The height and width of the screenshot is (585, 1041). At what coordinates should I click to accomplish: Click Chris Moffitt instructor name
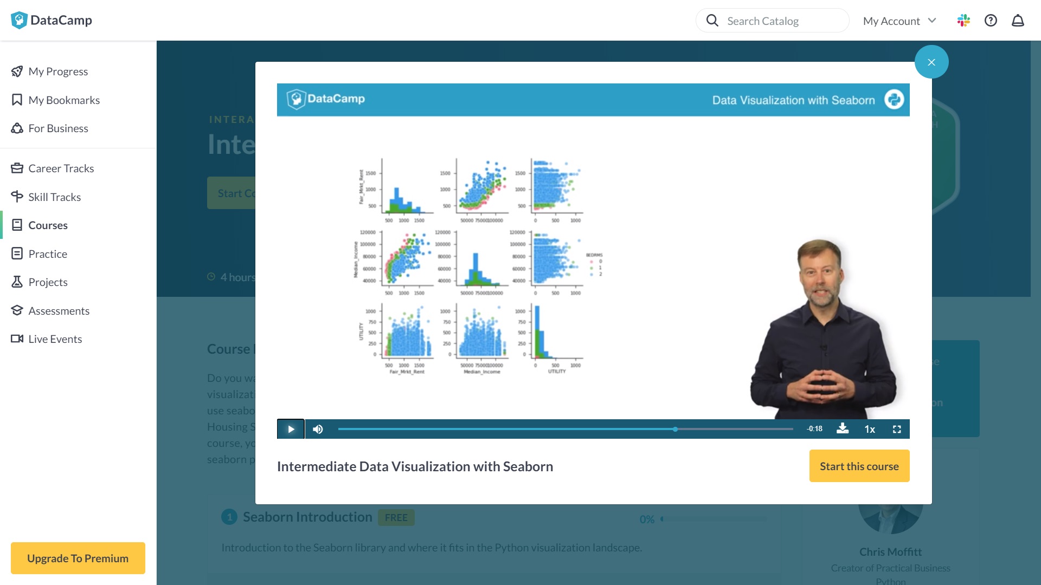(x=890, y=551)
